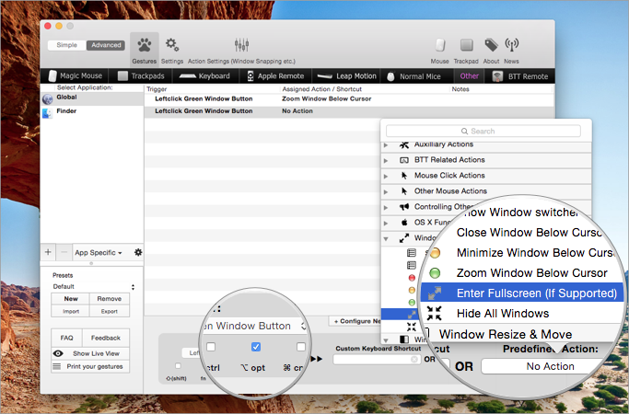The image size is (629, 414).
Task: Switch to Simple mode
Action: (x=66, y=45)
